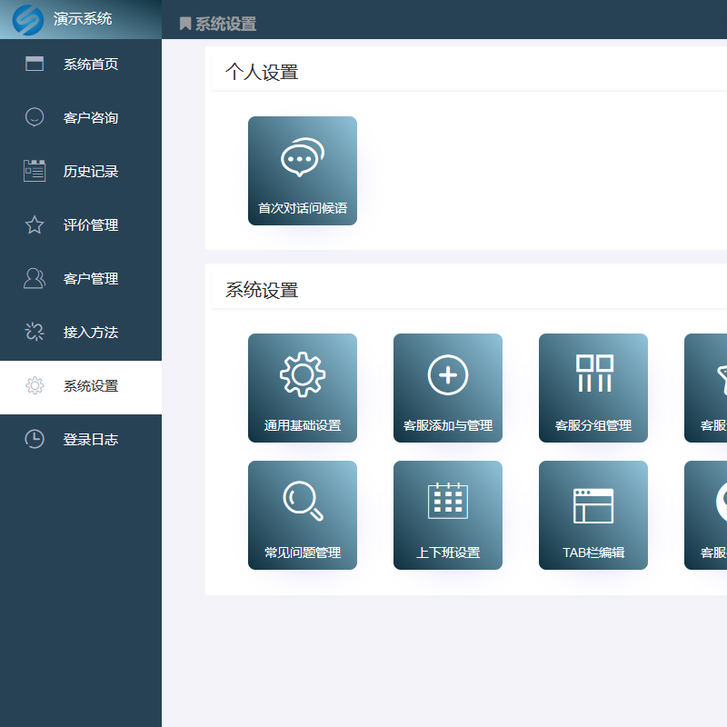Screen dimensions: 727x727
Task: Click the 个人设置 section heading
Action: pos(262,73)
